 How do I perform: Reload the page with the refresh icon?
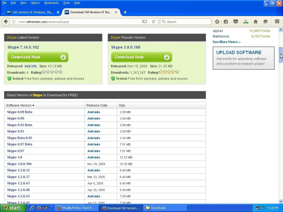[x=154, y=22]
